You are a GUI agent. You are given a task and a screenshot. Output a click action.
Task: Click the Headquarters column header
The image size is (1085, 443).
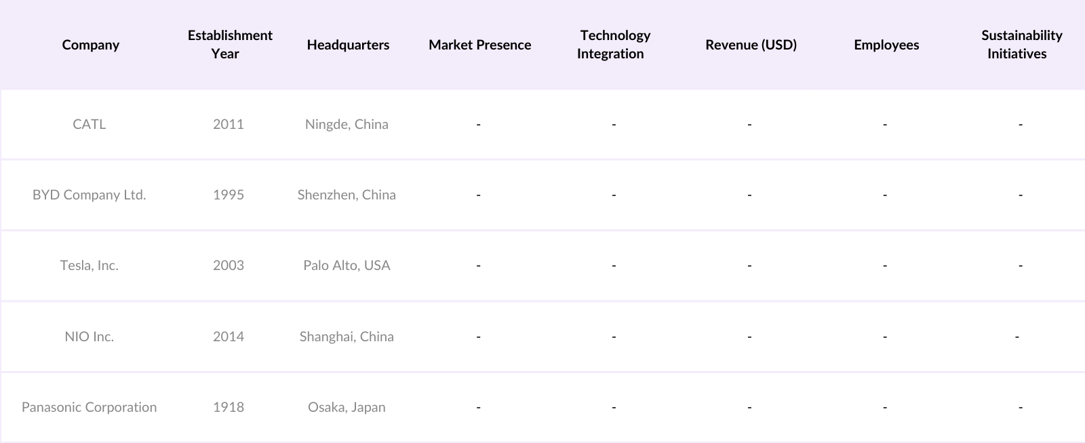pos(348,45)
